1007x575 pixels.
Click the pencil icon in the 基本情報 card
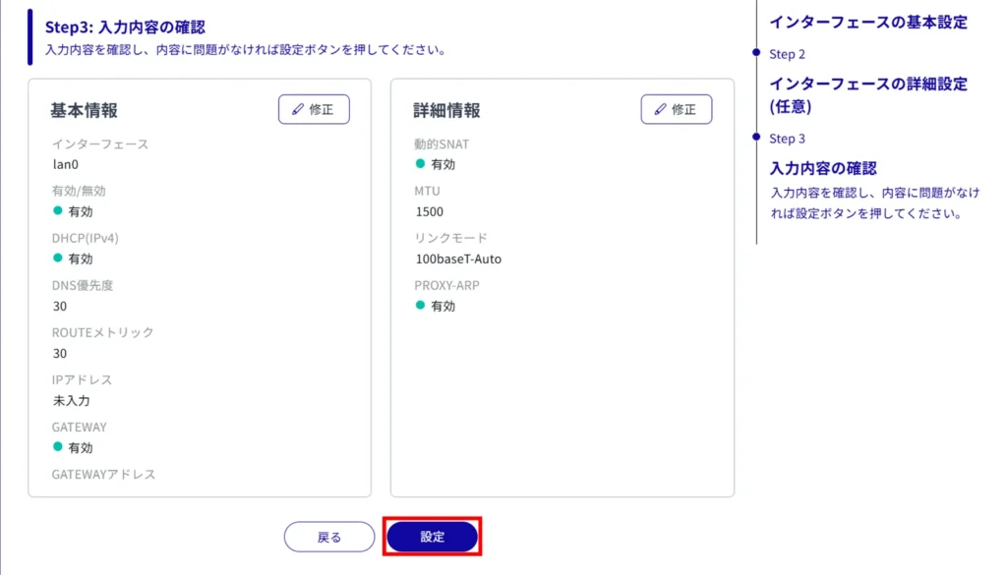point(298,110)
